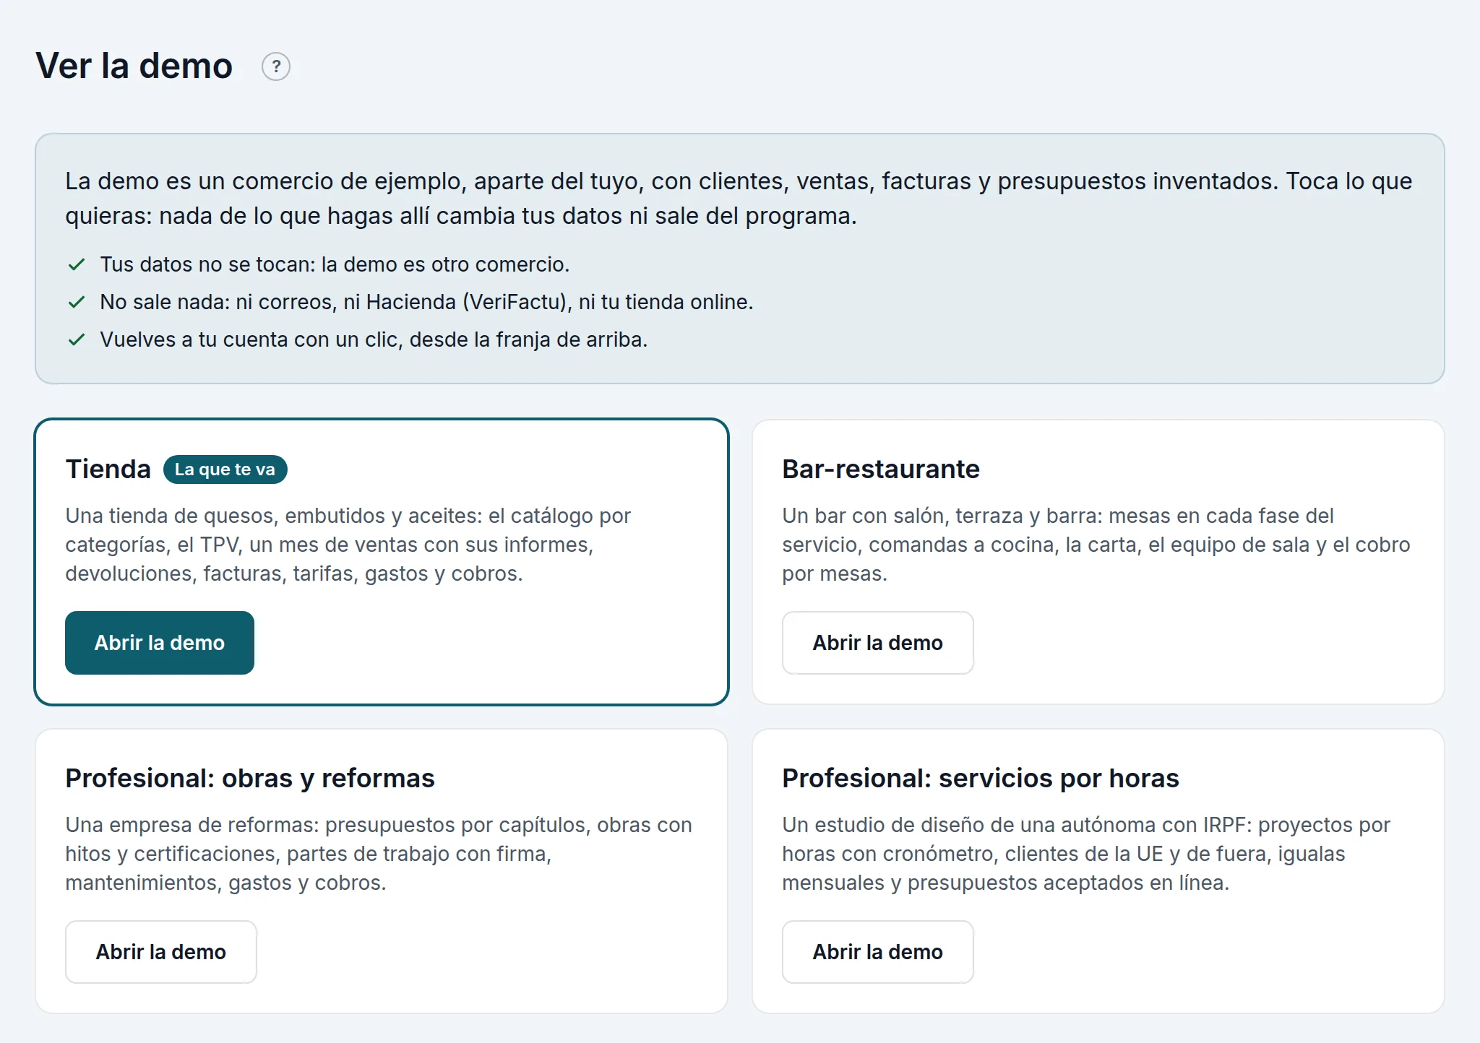
Task: Open the Bar-restaurante demo
Action: (877, 643)
